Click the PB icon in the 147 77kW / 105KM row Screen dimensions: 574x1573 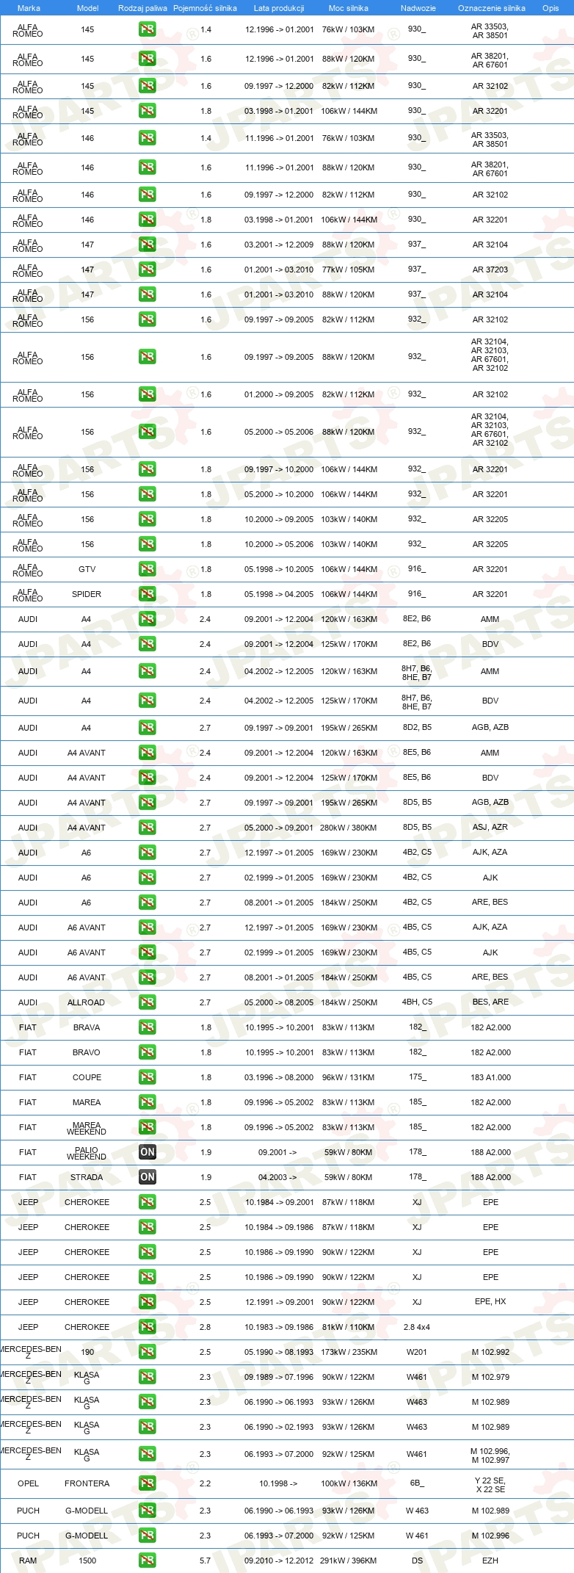[147, 270]
